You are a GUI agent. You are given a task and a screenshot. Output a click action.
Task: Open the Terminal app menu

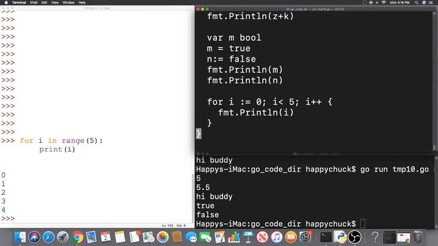coord(19,3)
